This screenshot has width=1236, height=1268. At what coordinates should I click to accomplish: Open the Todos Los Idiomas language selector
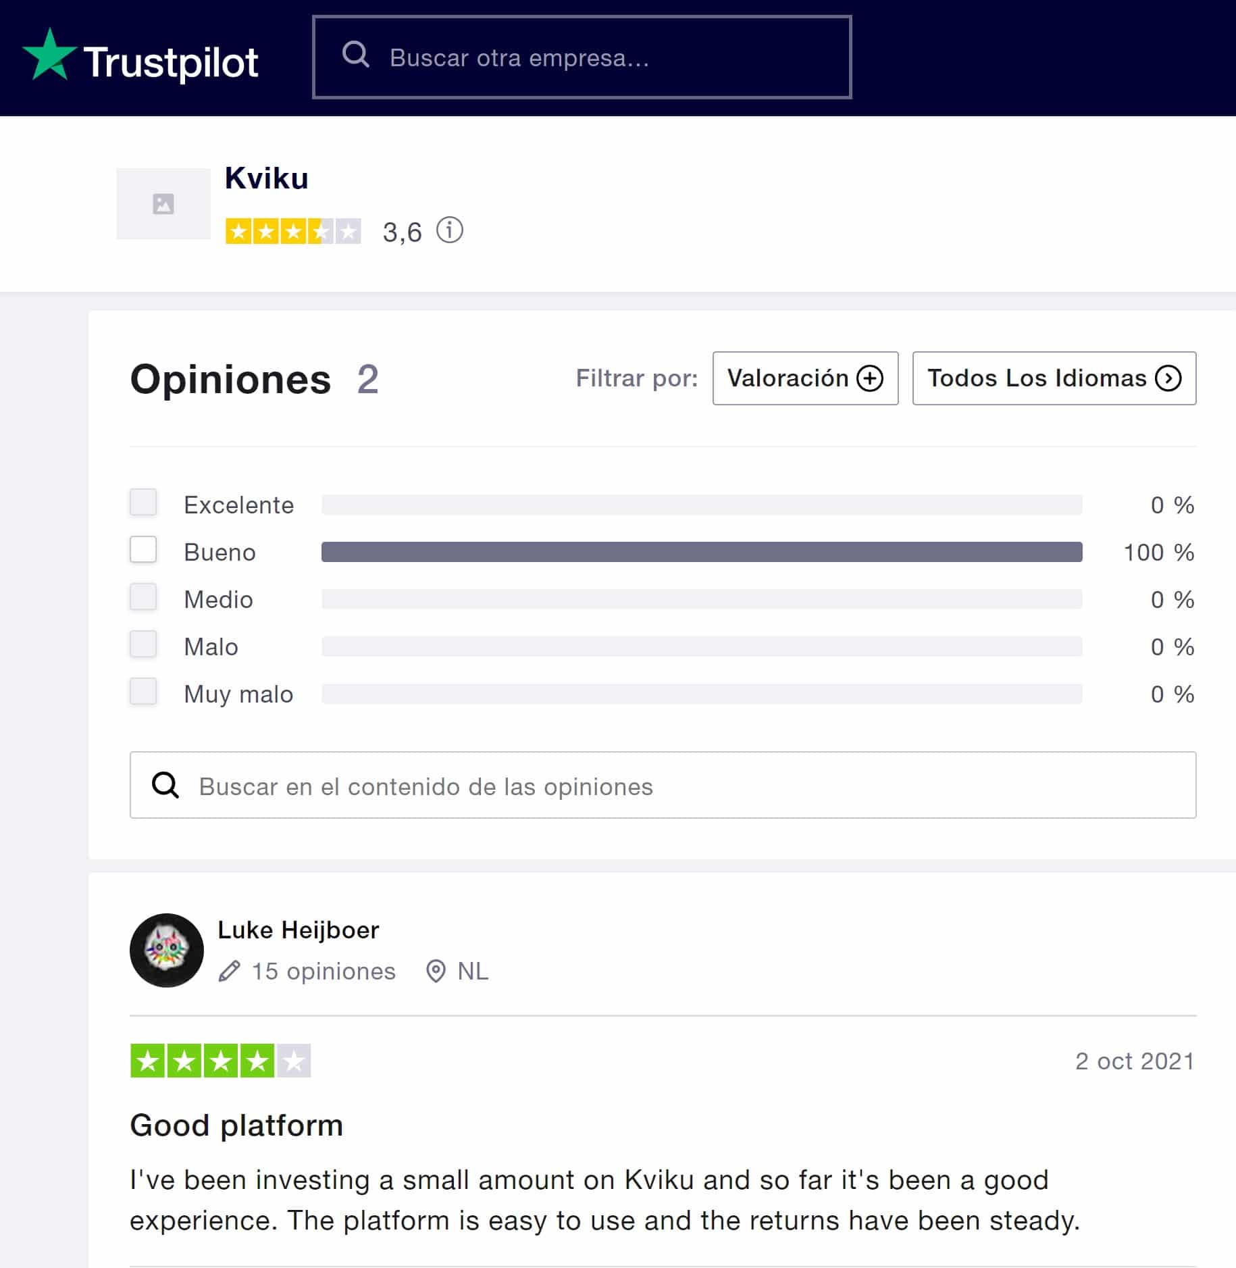click(x=1054, y=378)
